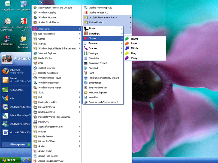Viewport: 218px width, 163px height.
Task: Open Scanner and Camera Wizard entry
Action: coord(103,102)
